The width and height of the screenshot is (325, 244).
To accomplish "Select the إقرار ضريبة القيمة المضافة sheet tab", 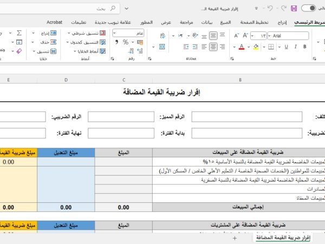I will point(283,238).
